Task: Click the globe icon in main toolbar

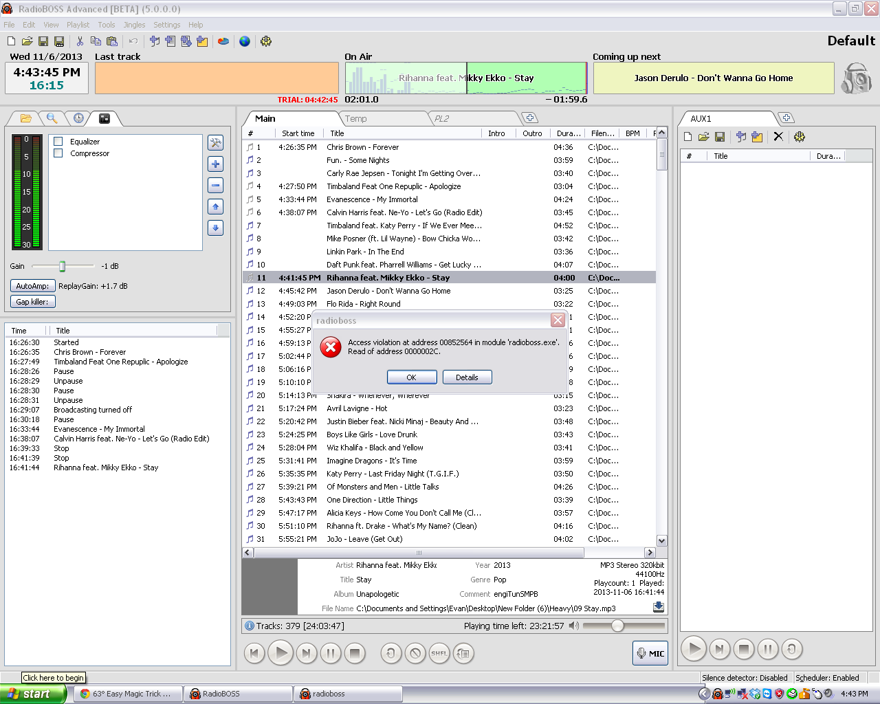Action: click(x=245, y=42)
